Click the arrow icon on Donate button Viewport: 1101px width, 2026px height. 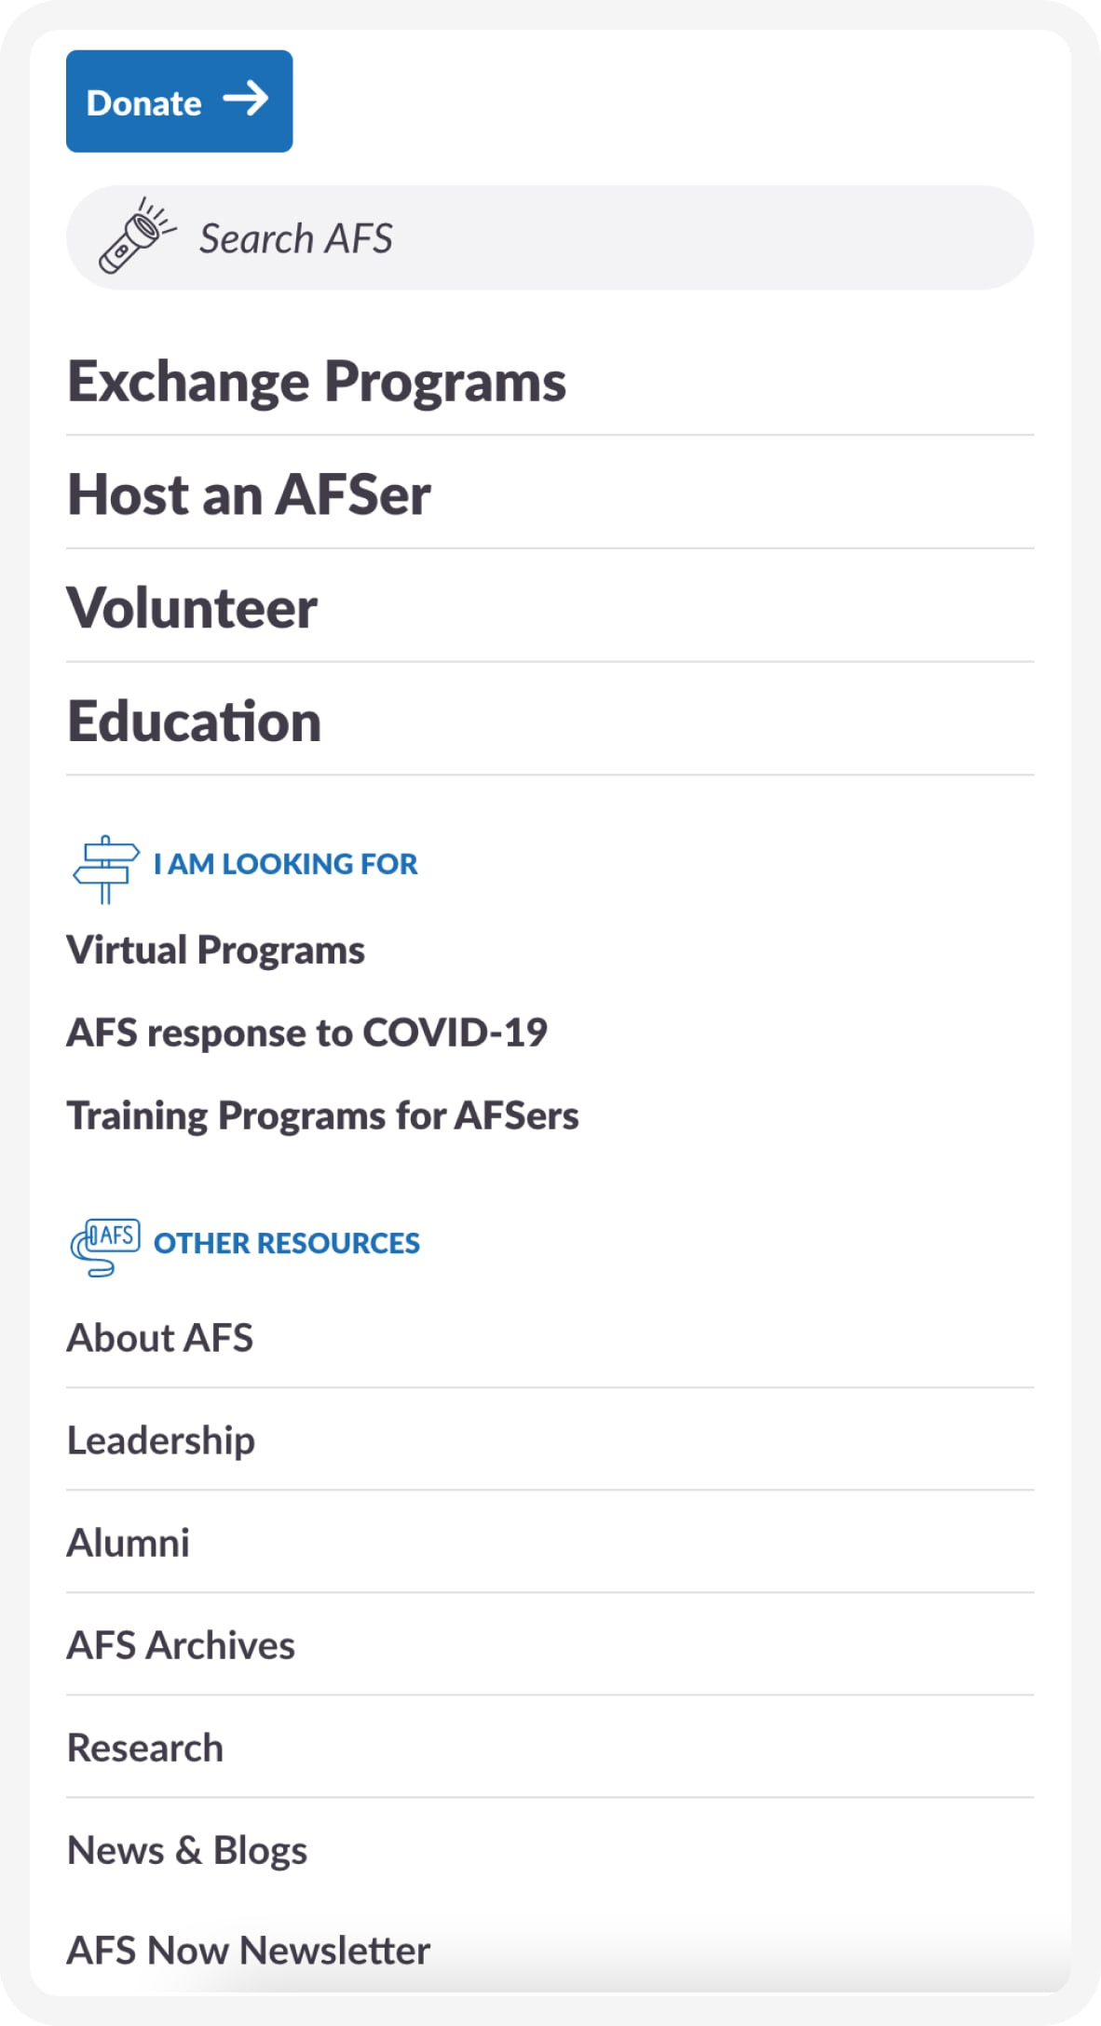click(246, 99)
